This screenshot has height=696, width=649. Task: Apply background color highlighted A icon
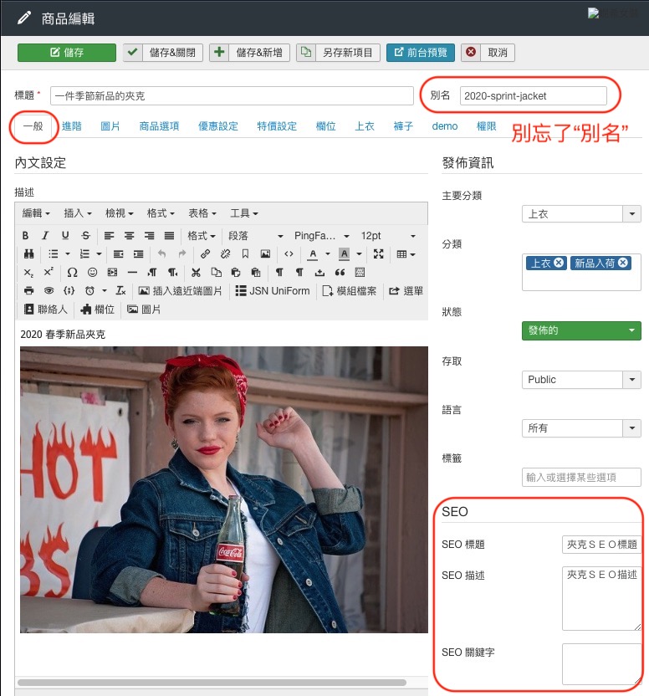pyautogui.click(x=344, y=254)
